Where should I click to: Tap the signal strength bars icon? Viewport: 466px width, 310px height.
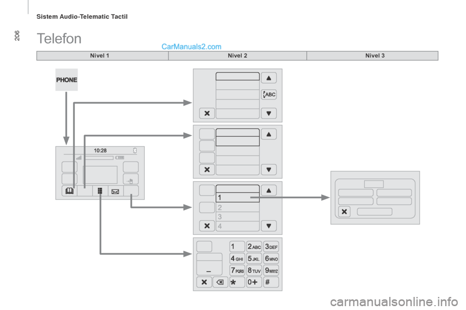click(x=79, y=158)
